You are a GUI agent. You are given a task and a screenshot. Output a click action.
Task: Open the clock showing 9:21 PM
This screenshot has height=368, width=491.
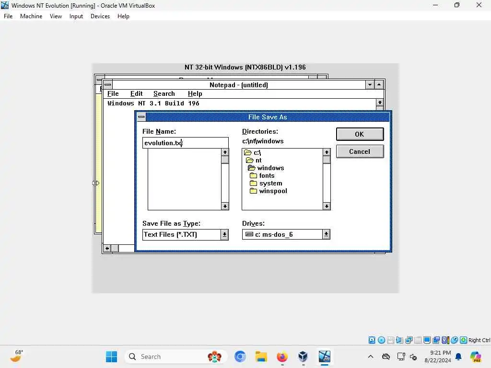(x=438, y=356)
